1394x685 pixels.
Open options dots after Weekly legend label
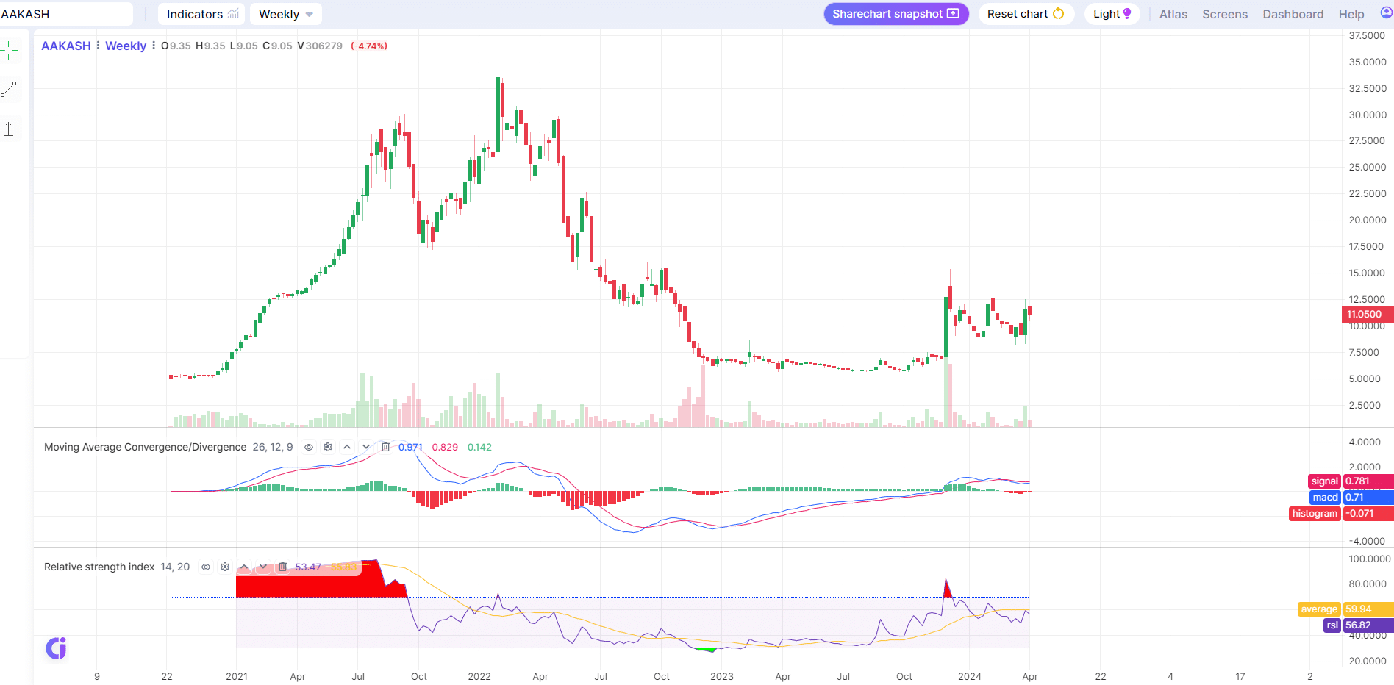[154, 46]
